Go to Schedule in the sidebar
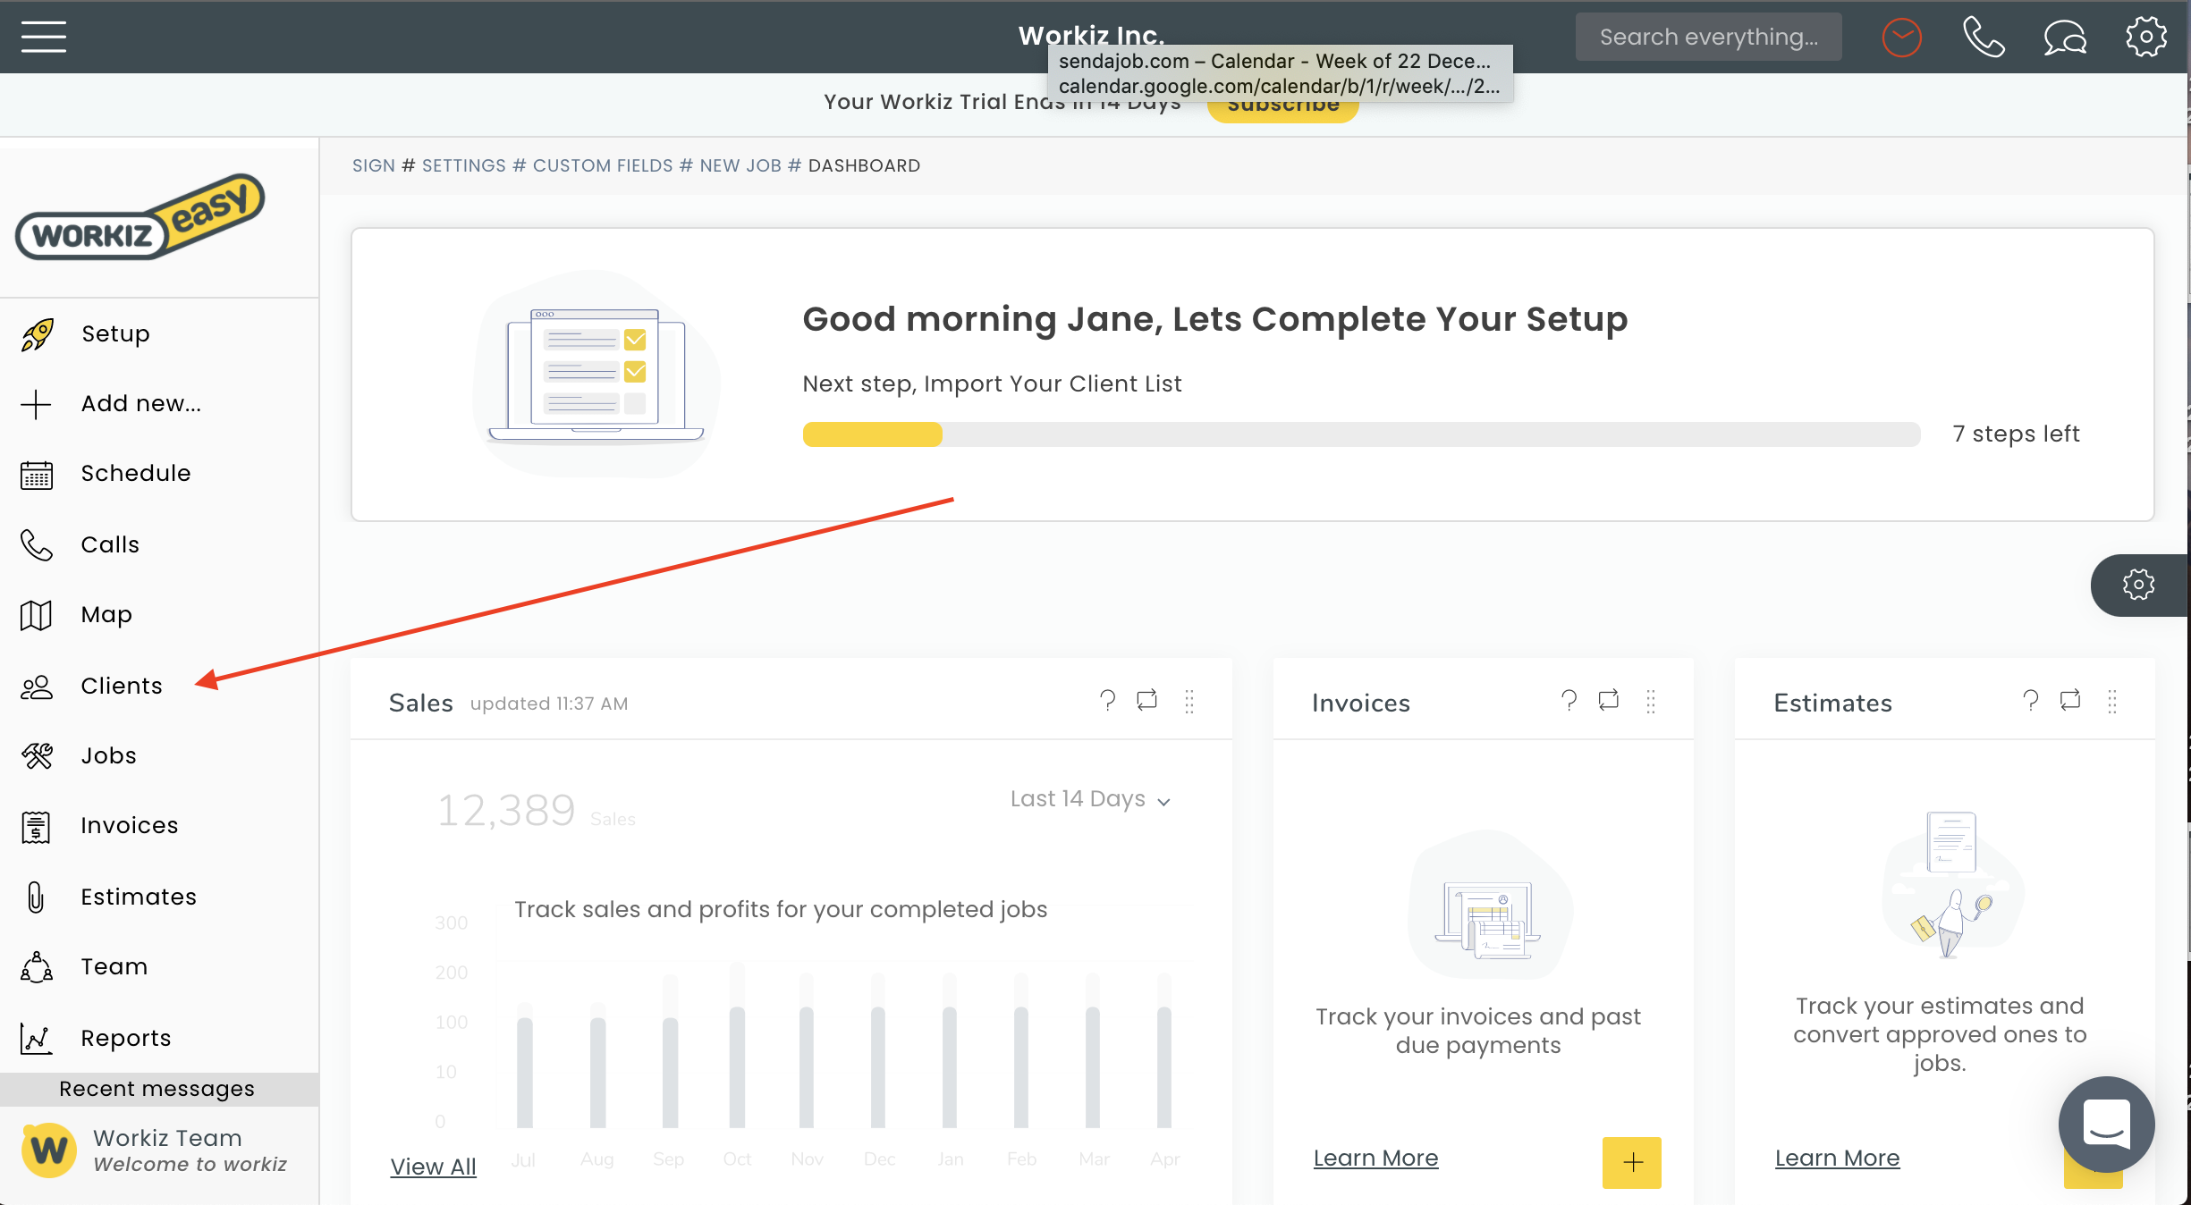Viewport: 2191px width, 1205px height. 135,474
